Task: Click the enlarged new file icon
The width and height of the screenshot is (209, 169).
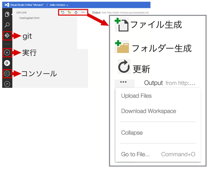Action: pos(121,25)
